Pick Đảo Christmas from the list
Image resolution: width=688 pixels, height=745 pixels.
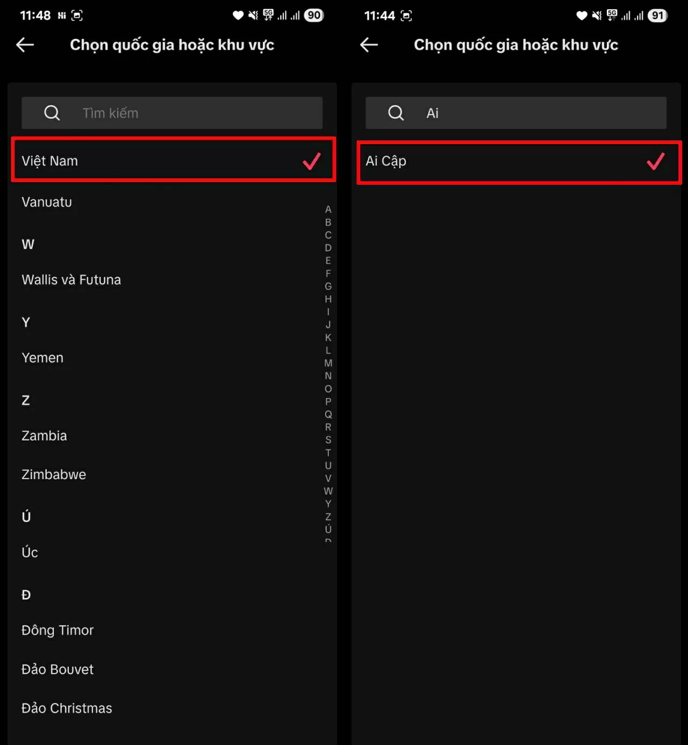tap(67, 708)
